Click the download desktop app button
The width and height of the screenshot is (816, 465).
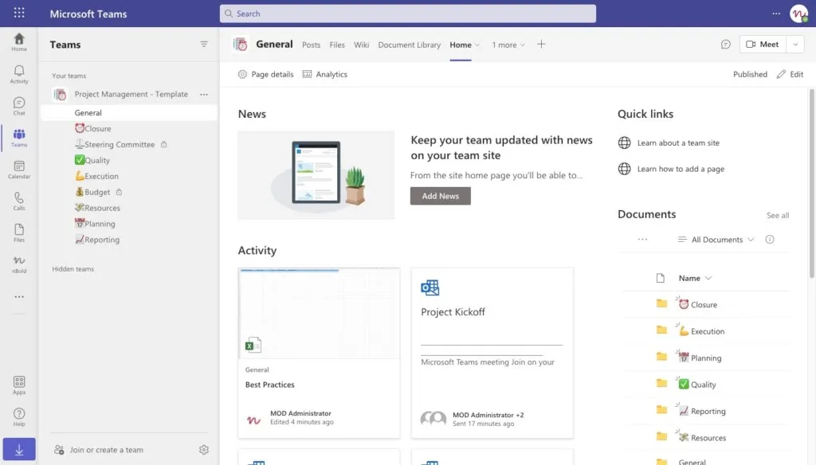point(19,449)
